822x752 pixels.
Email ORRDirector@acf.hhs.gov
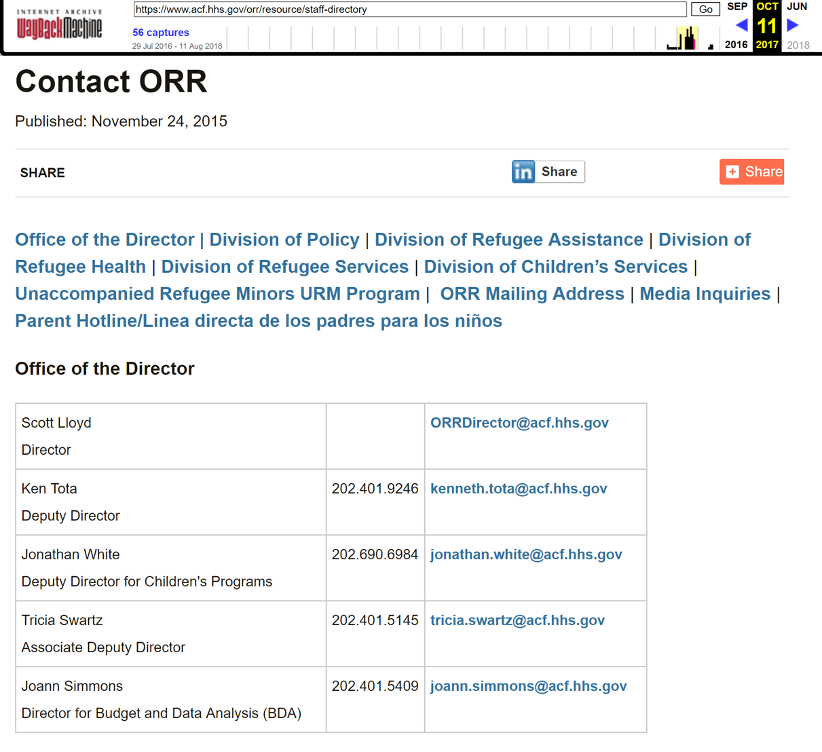pyautogui.click(x=519, y=423)
